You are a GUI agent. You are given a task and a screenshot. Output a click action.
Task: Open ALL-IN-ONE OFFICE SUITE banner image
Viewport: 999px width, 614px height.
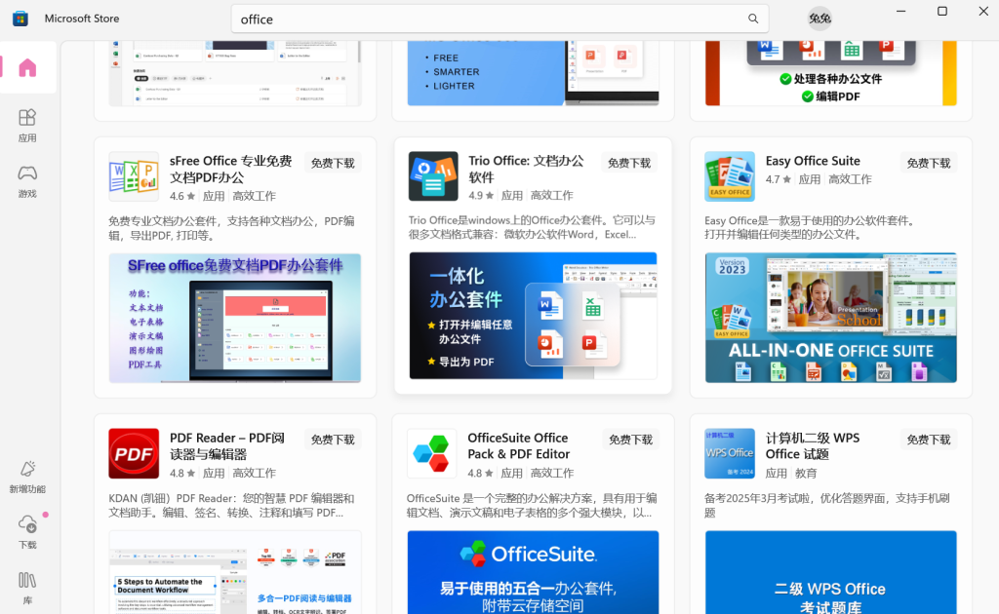pyautogui.click(x=831, y=318)
